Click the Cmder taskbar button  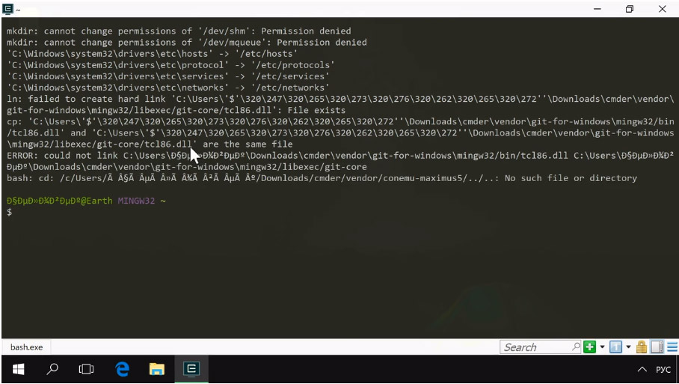[x=191, y=369]
